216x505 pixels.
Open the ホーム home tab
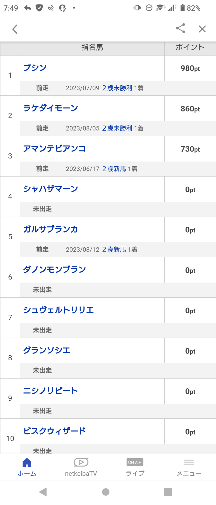tap(27, 467)
